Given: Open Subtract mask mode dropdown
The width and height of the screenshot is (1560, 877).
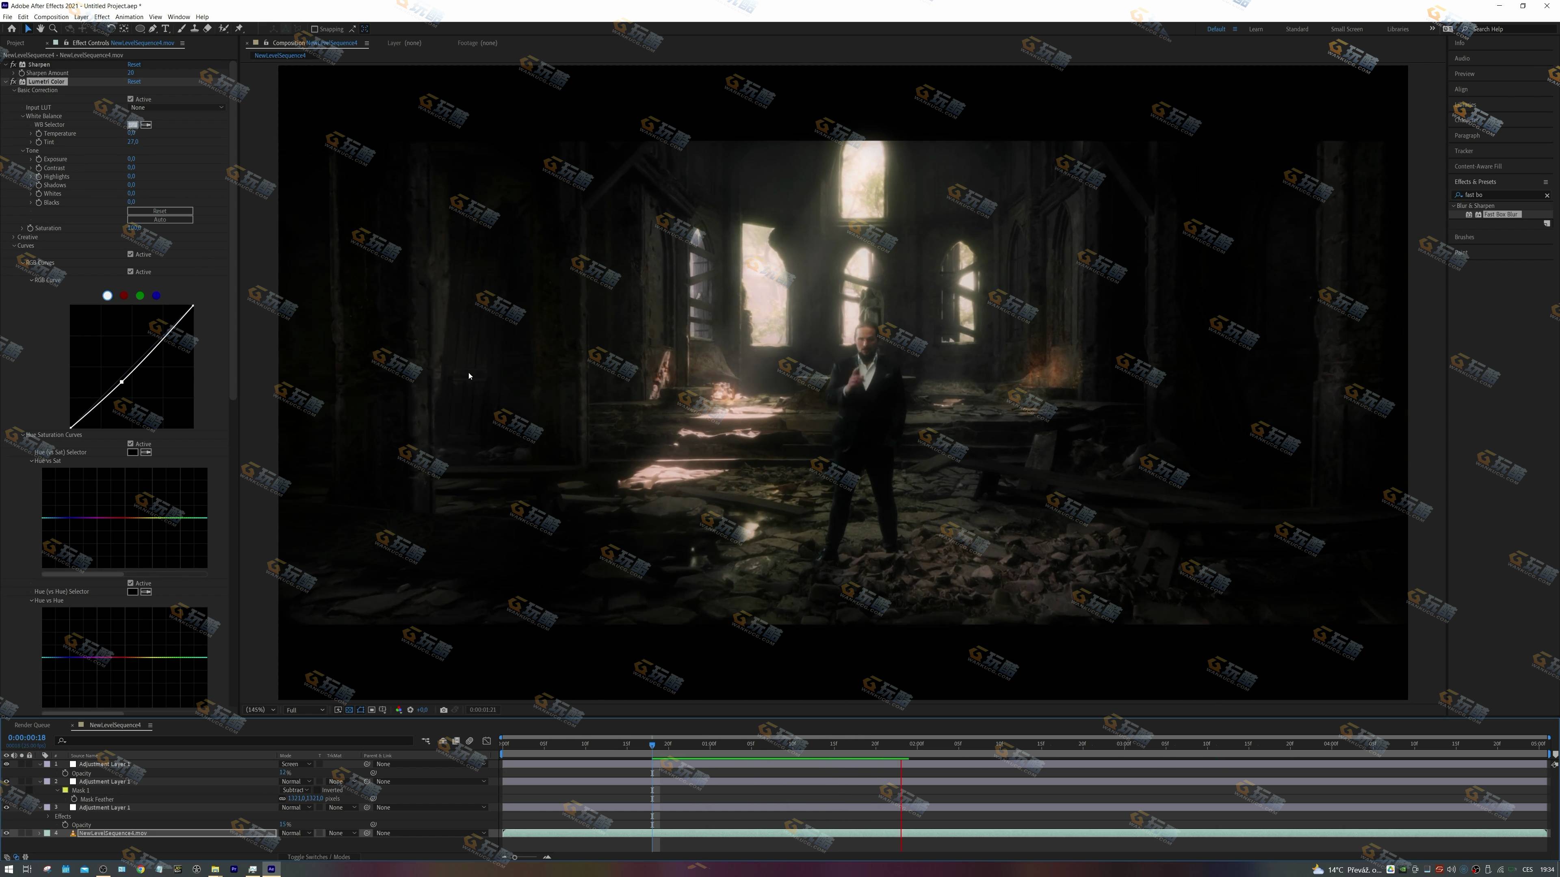Looking at the screenshot, I should (x=295, y=791).
